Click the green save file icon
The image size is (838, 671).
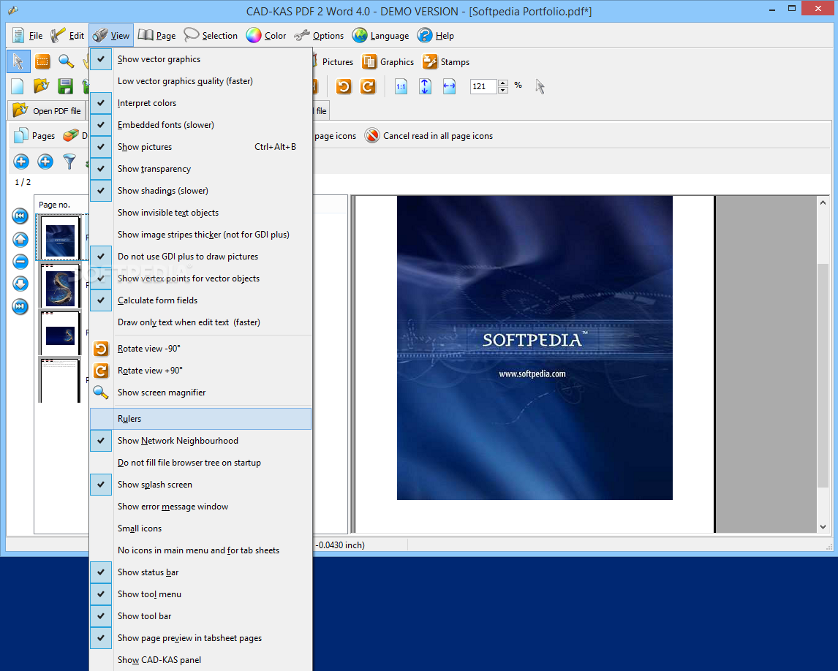65,87
